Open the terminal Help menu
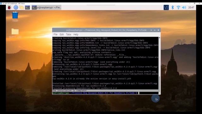Image resolution: width=202 pixels, height=114 pixels. tap(76, 35)
